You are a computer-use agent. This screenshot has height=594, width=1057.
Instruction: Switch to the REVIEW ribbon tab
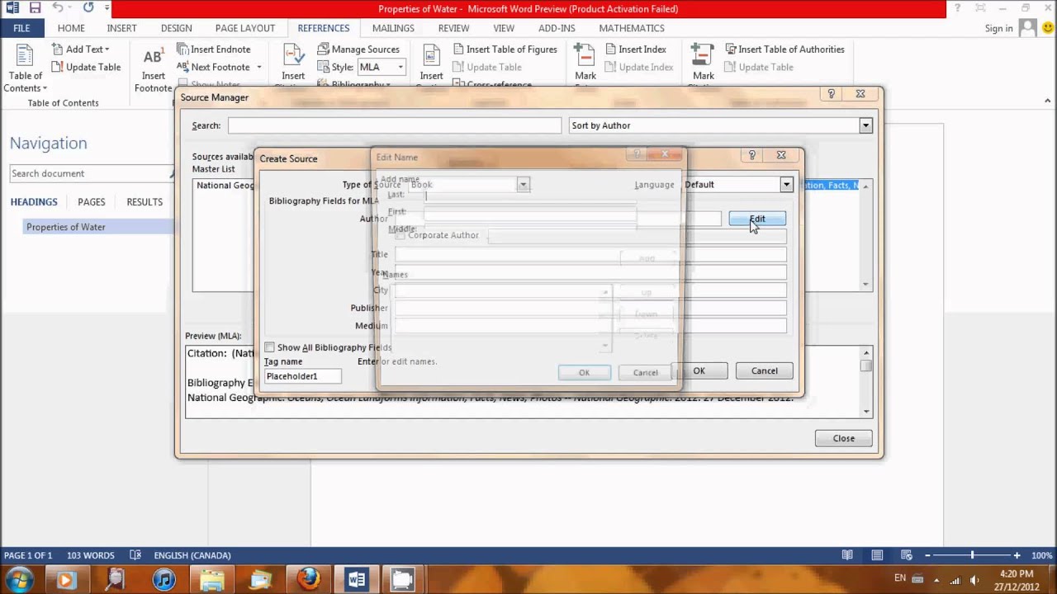click(x=453, y=28)
